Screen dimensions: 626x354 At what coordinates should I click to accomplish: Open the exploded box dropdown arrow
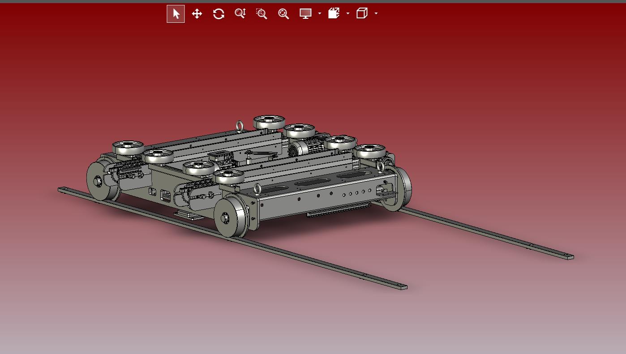coord(348,14)
